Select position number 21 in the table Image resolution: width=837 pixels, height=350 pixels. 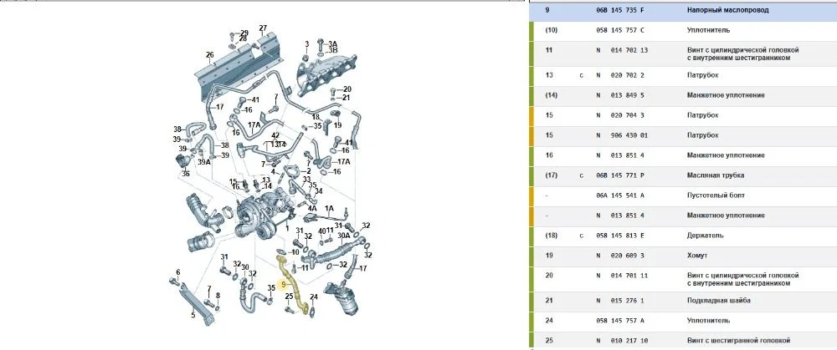click(x=549, y=301)
